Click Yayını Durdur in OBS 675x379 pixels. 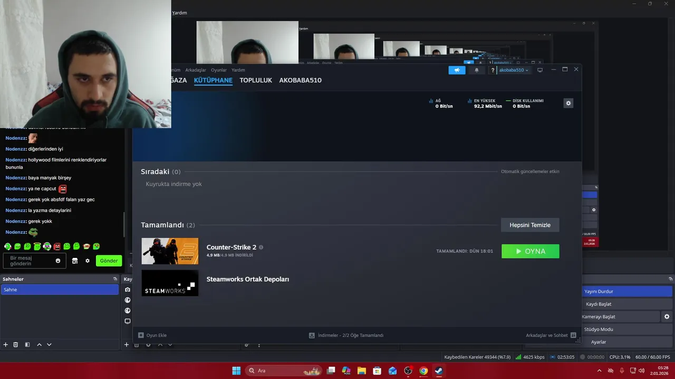pyautogui.click(x=627, y=292)
